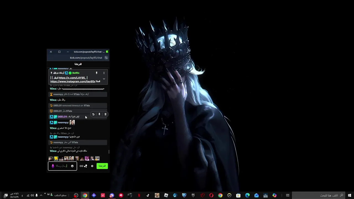Pin DEELO1's hovered chat message
The width and height of the screenshot is (354, 199).
pyautogui.click(x=99, y=114)
